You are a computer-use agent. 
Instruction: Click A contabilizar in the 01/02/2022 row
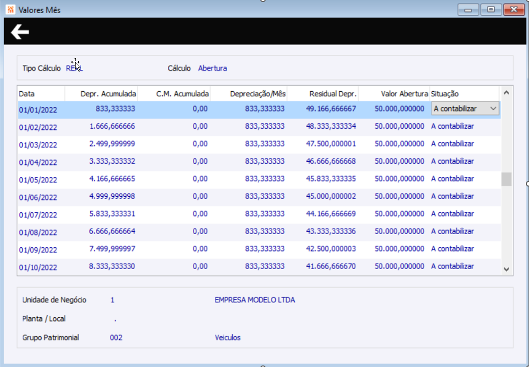pyautogui.click(x=452, y=126)
